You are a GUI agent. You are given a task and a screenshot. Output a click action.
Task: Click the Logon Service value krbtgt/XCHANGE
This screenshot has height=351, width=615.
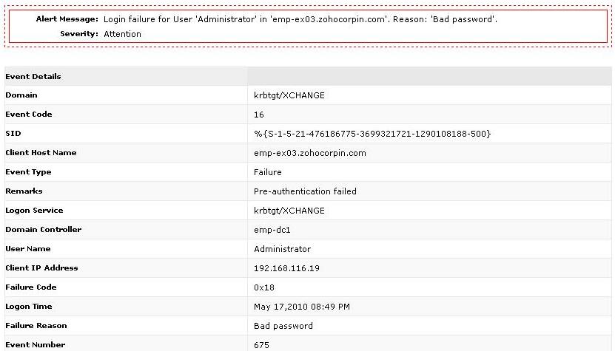(x=289, y=211)
